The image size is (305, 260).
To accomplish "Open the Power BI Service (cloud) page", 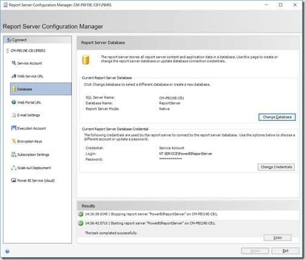I will tap(36, 180).
